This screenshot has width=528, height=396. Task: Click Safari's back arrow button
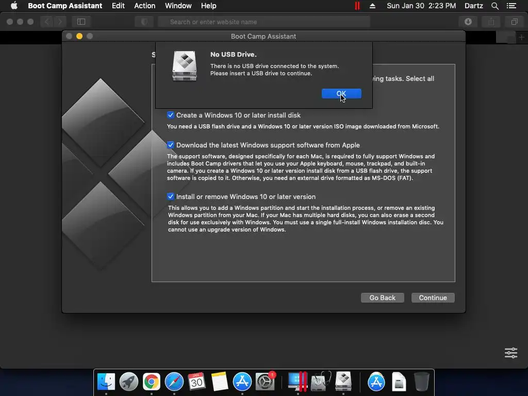(47, 22)
